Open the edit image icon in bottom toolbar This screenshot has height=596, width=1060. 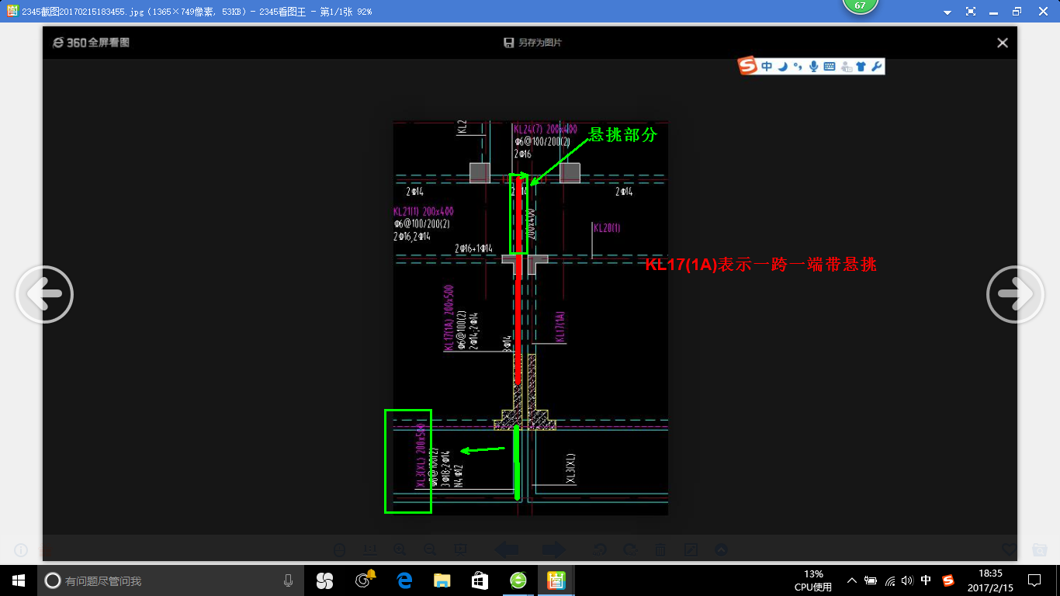[691, 549]
